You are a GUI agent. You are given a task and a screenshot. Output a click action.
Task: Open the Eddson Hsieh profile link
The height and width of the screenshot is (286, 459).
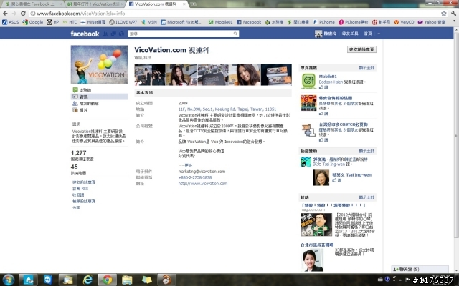click(x=331, y=82)
